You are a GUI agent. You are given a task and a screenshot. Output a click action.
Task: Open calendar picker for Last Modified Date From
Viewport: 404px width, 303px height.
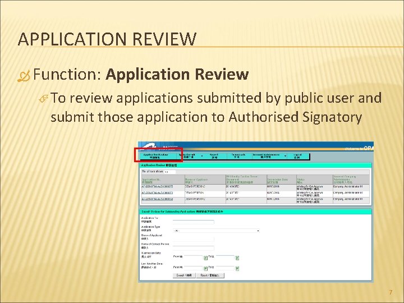click(205, 268)
